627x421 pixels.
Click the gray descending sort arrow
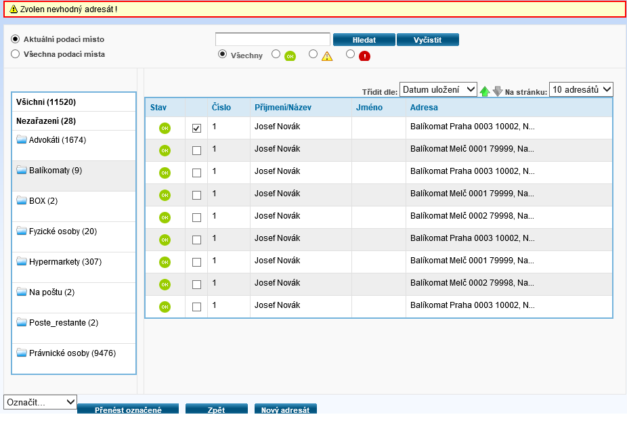tap(498, 91)
